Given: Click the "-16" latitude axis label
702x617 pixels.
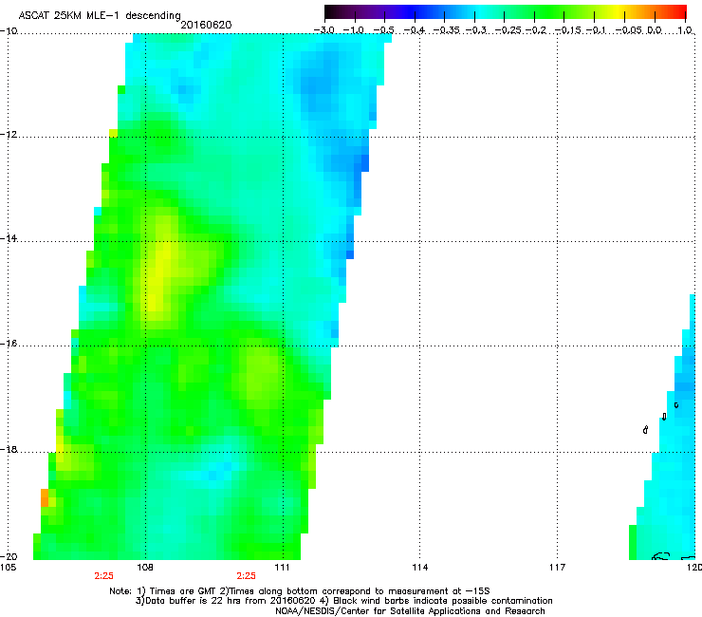Looking at the screenshot, I should tap(9, 344).
